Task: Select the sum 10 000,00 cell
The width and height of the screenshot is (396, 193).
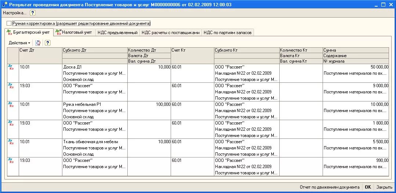Action: coord(356,104)
